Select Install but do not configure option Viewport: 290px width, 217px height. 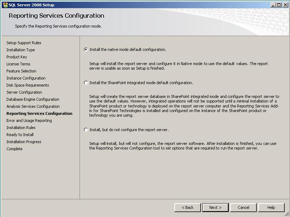tap(86, 130)
